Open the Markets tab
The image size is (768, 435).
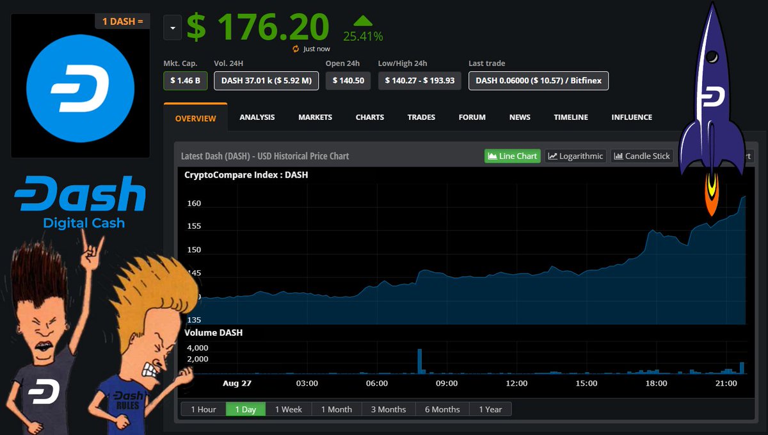tap(315, 117)
